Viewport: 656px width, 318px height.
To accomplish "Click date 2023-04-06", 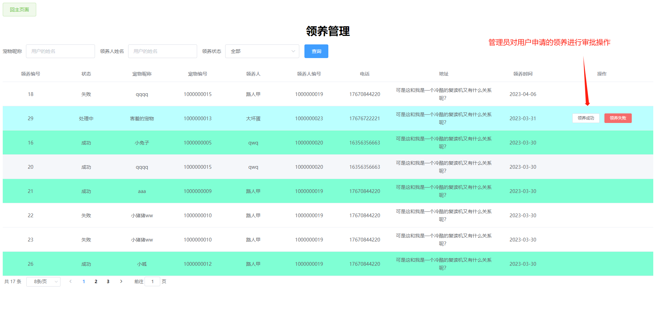I will [523, 94].
